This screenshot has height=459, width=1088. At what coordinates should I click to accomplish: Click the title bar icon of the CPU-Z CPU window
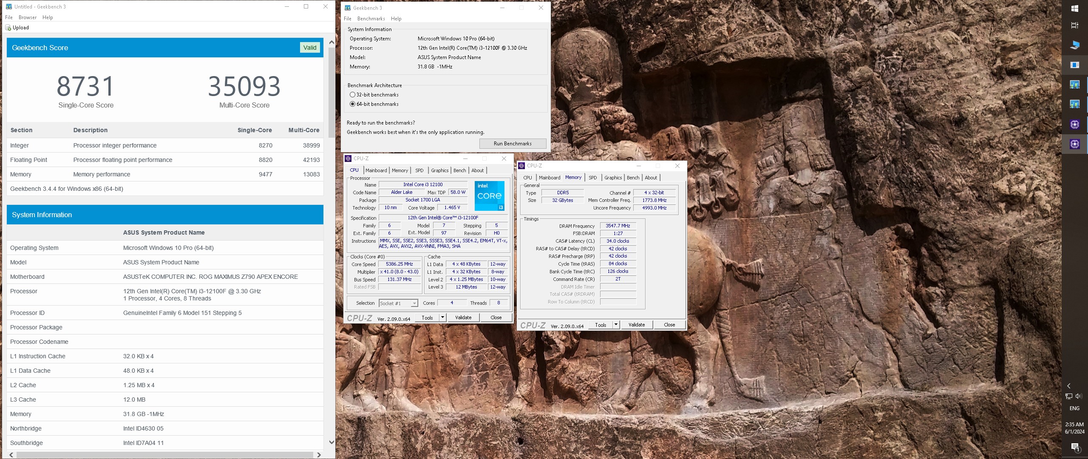click(348, 159)
